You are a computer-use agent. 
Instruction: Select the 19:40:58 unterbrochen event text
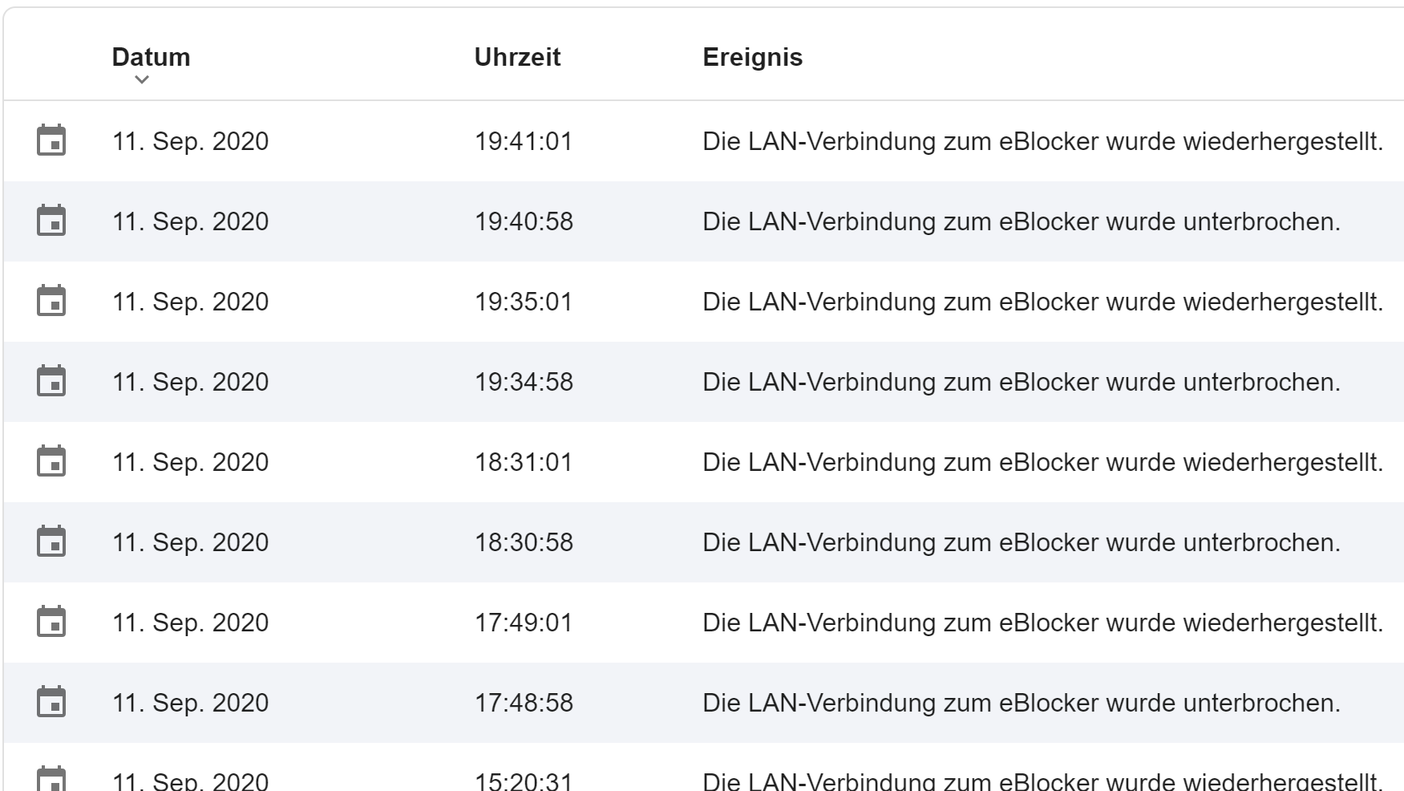click(1022, 221)
